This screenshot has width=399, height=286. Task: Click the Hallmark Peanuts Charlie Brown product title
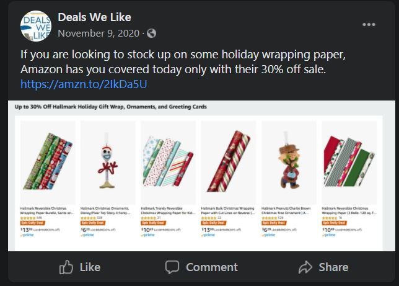286,210
